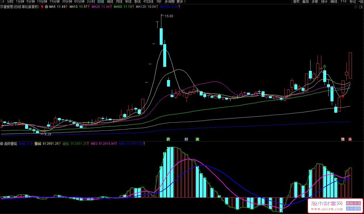Click the green 减 event marker
Viewport: 364px width, 214px height.
(197, 139)
